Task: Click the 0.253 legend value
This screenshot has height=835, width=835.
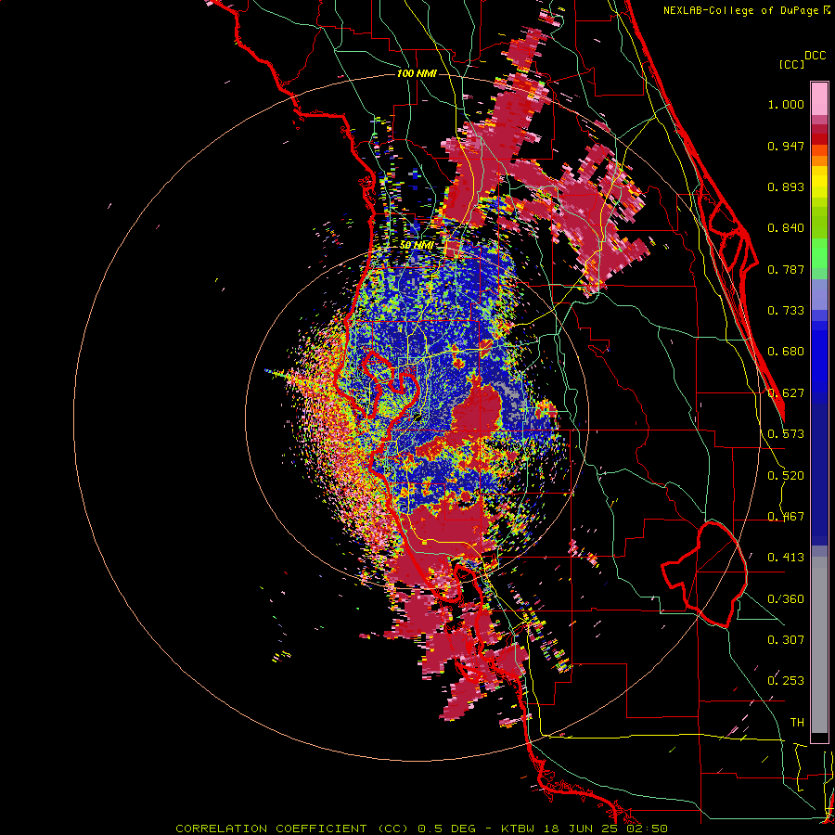Action: (x=786, y=681)
